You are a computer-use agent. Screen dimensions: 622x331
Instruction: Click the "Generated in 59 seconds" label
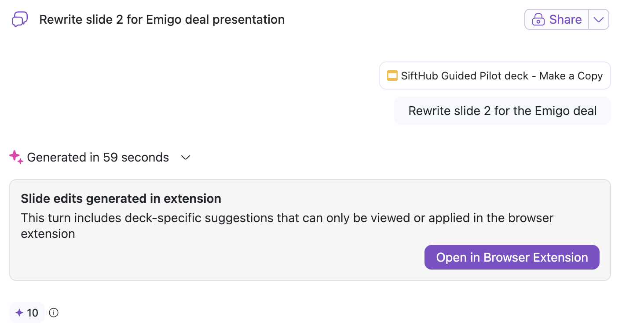click(98, 158)
